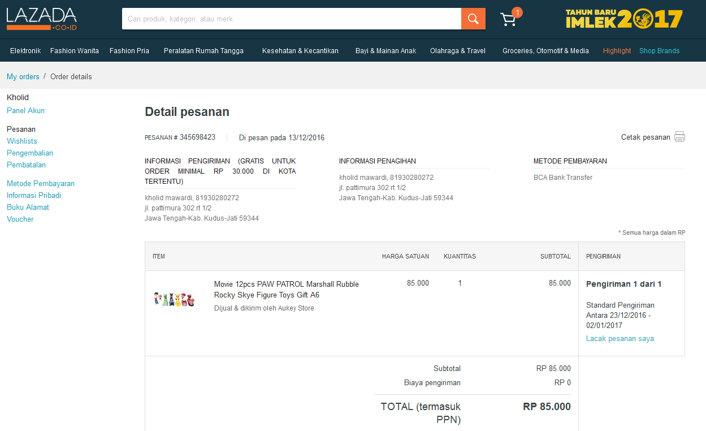Open Bayi & Mainan Anak category menu
Image resolution: width=706 pixels, height=431 pixels.
386,51
